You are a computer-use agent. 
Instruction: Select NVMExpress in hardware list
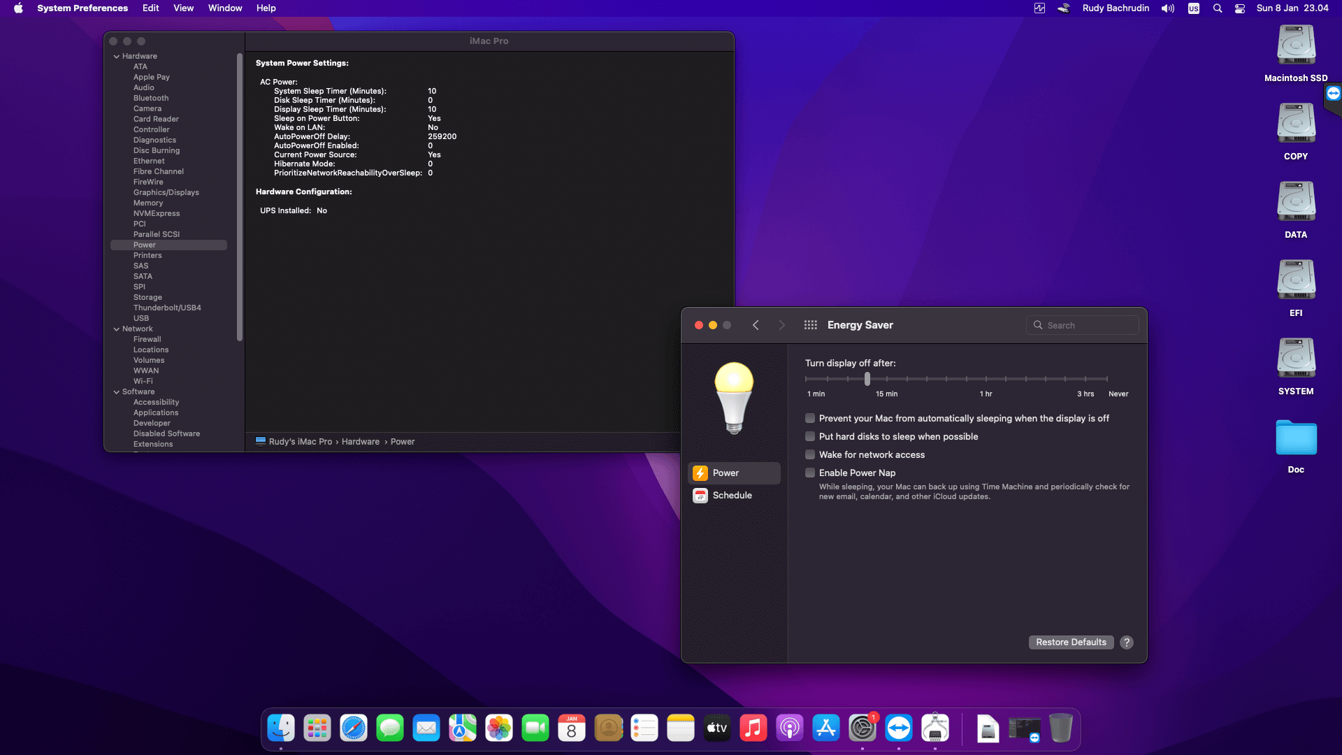(x=157, y=213)
